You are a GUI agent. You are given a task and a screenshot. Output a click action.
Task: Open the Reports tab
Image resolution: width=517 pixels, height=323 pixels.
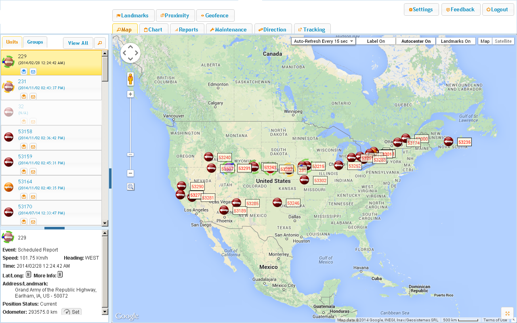[186, 29]
